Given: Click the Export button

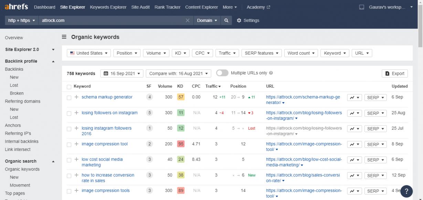Looking at the screenshot, I should [x=395, y=73].
